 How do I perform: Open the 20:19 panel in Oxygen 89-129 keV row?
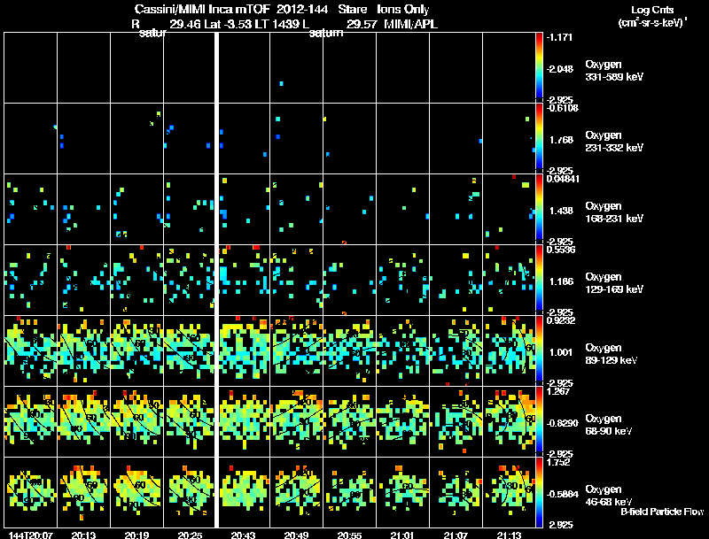[x=136, y=350]
